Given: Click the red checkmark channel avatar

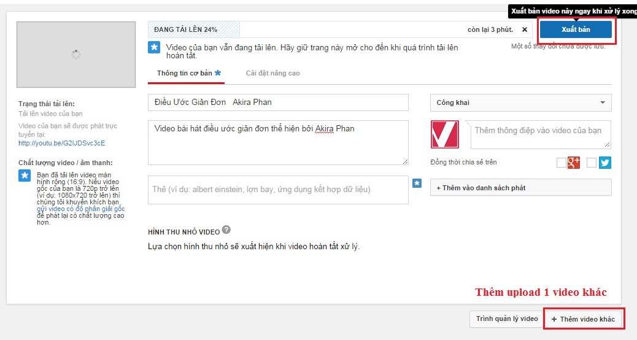Looking at the screenshot, I should coord(445,134).
